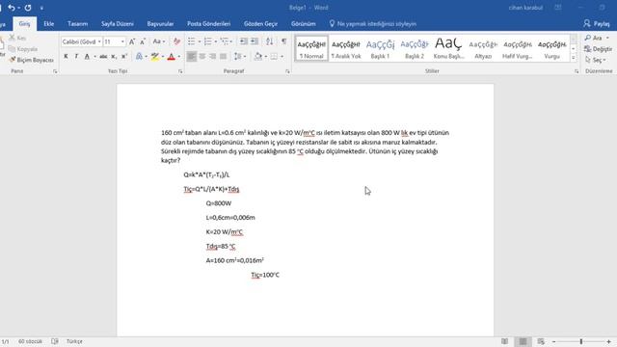The image size is (617, 347).
Task: Click the Undo arrow in quick access toolbar
Action: pyautogui.click(x=12, y=8)
